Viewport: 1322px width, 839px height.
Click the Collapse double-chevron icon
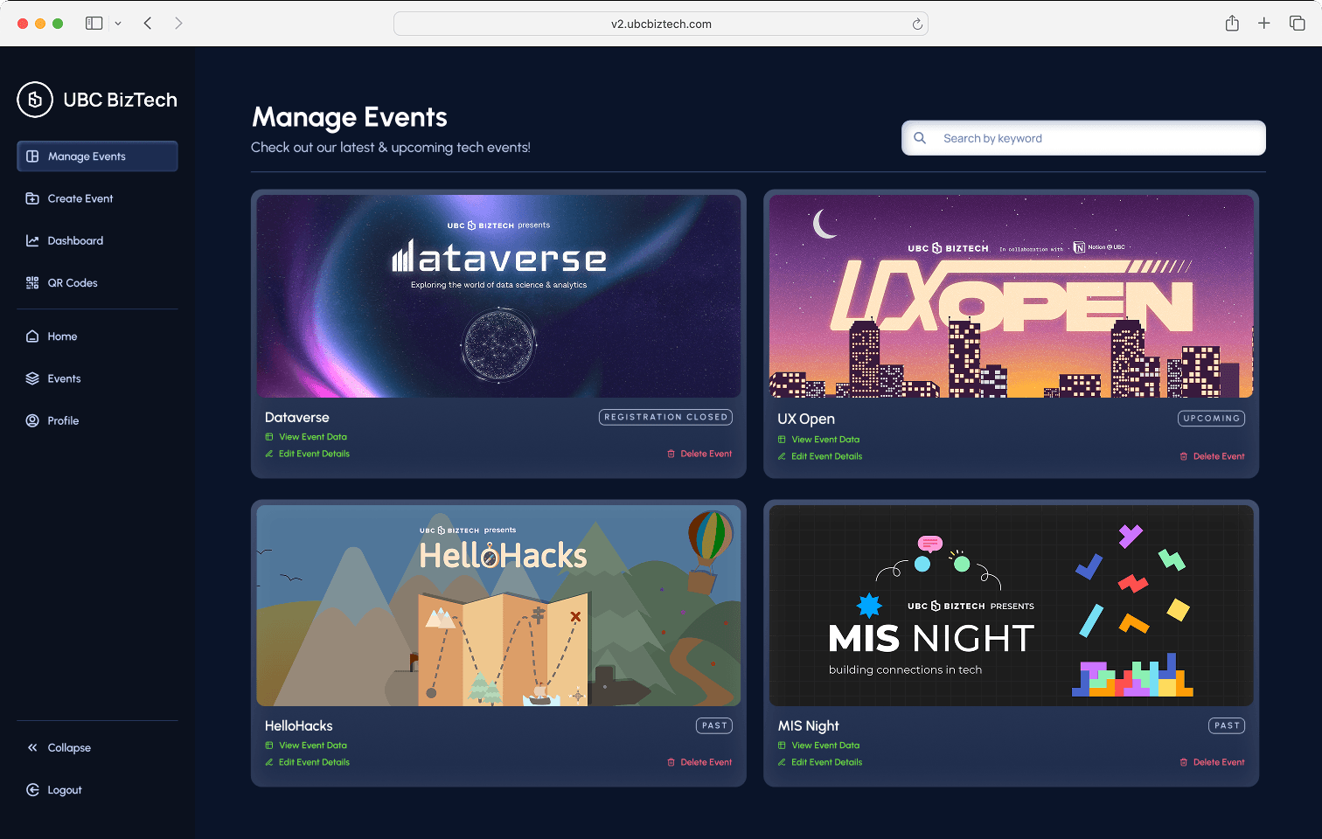click(x=32, y=747)
